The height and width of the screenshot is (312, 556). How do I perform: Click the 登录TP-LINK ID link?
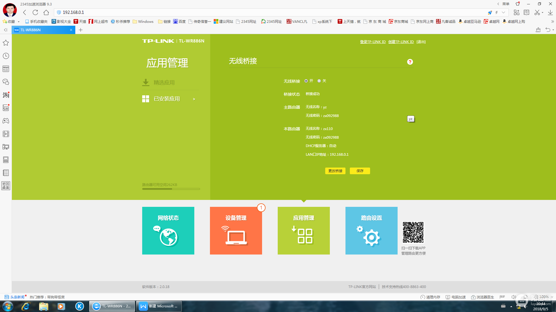coord(373,42)
